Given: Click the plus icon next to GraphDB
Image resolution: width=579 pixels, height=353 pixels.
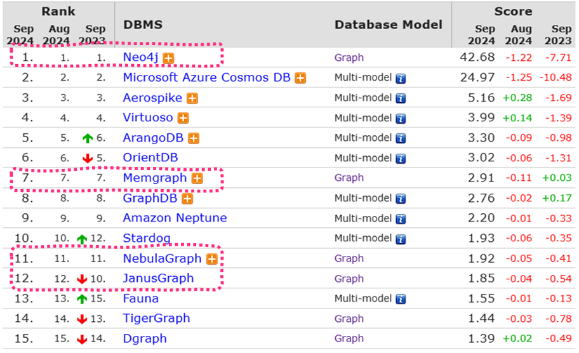Looking at the screenshot, I should click(x=187, y=199).
